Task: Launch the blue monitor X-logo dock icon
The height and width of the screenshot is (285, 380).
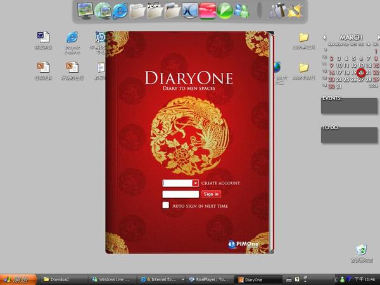Action: (190, 11)
